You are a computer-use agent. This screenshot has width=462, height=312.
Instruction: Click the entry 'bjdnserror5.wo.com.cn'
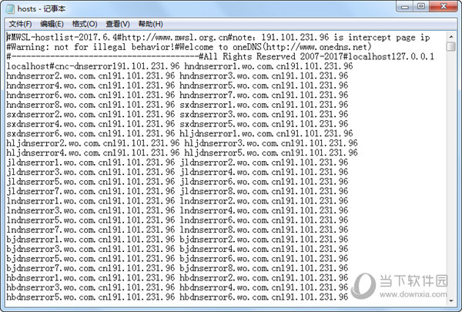[57, 259]
